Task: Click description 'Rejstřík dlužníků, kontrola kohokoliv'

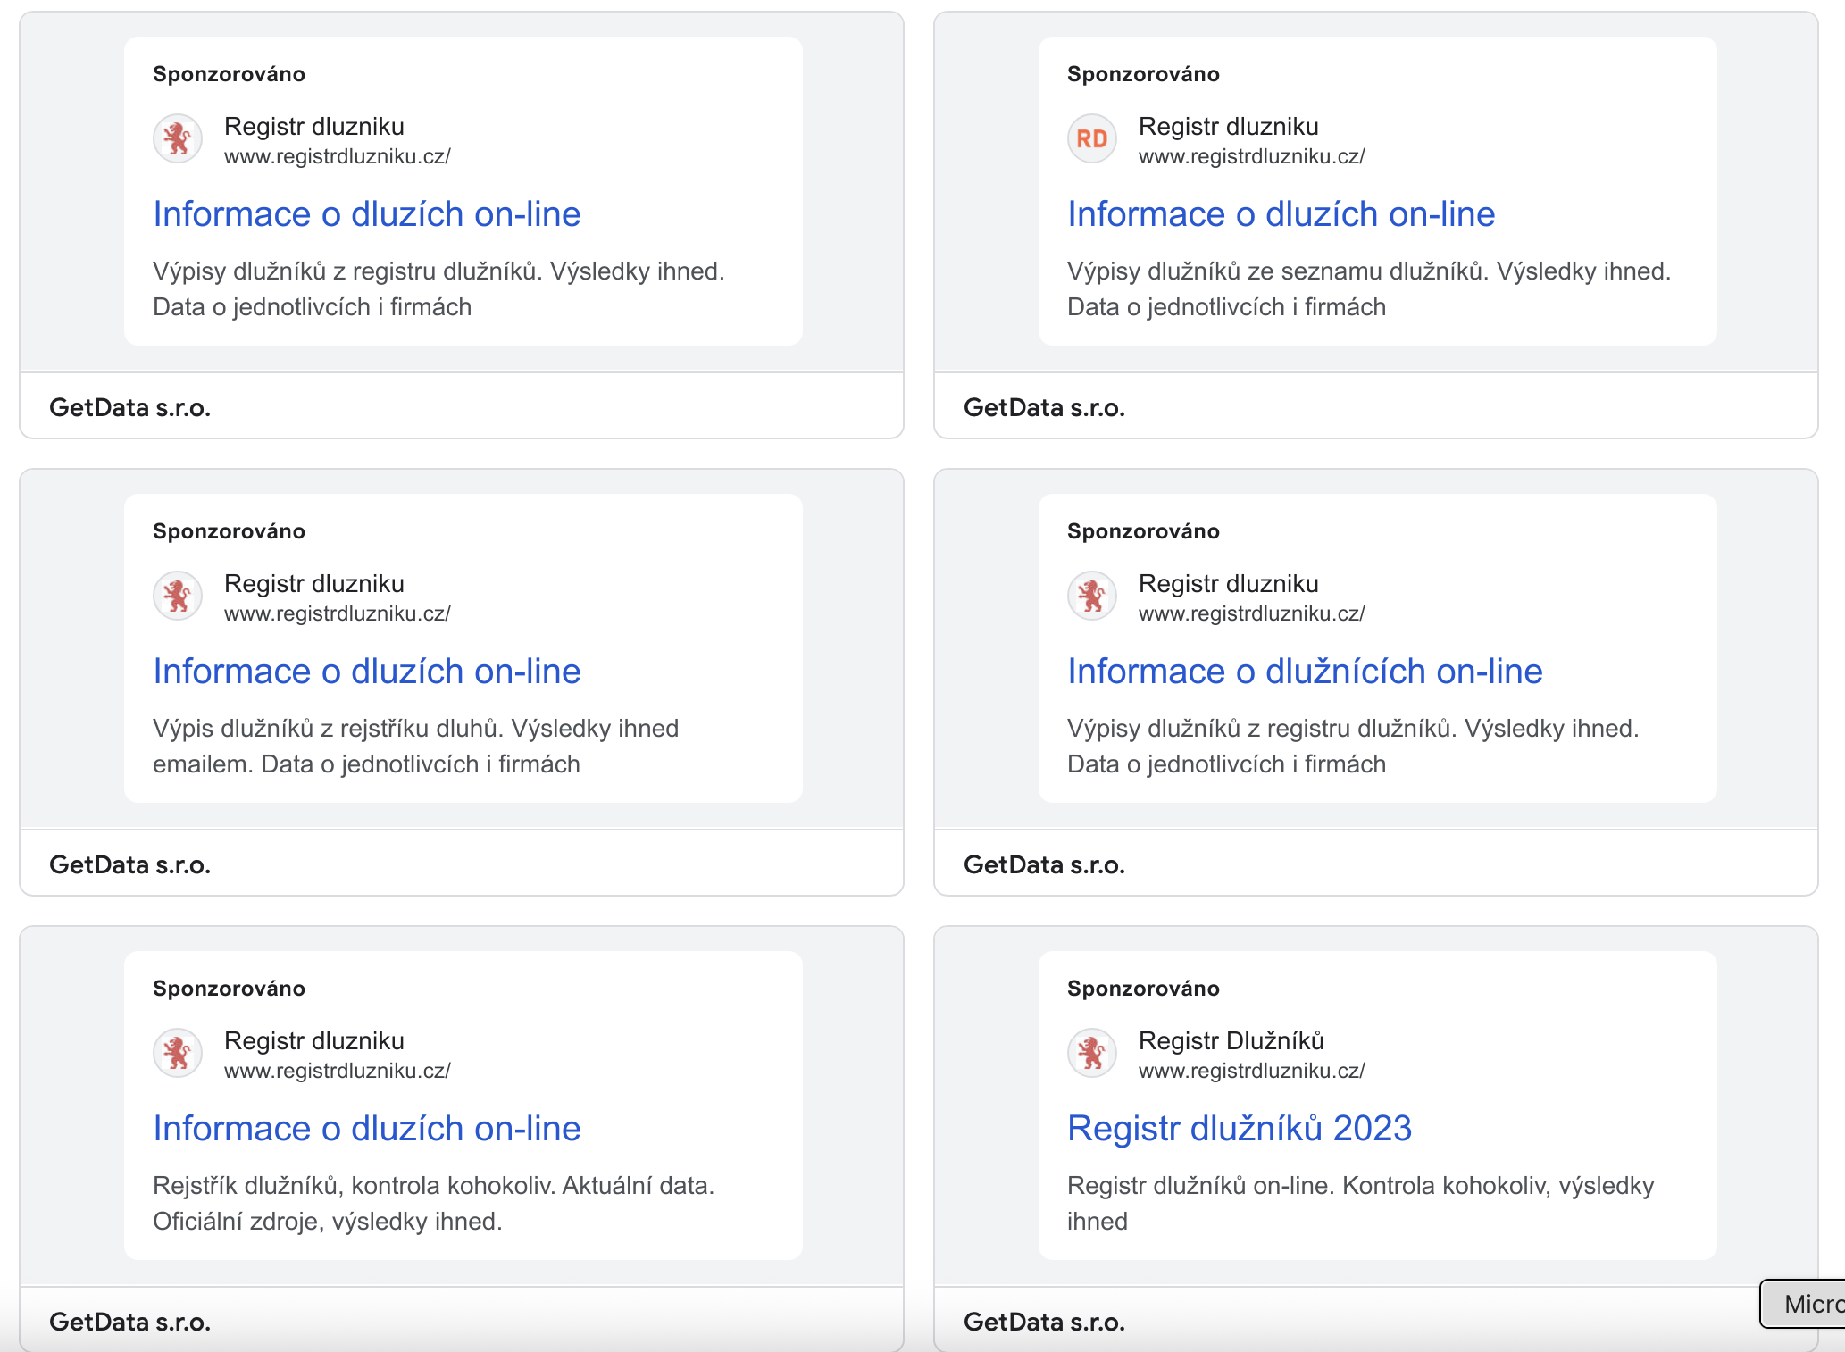Action: pyautogui.click(x=433, y=1204)
